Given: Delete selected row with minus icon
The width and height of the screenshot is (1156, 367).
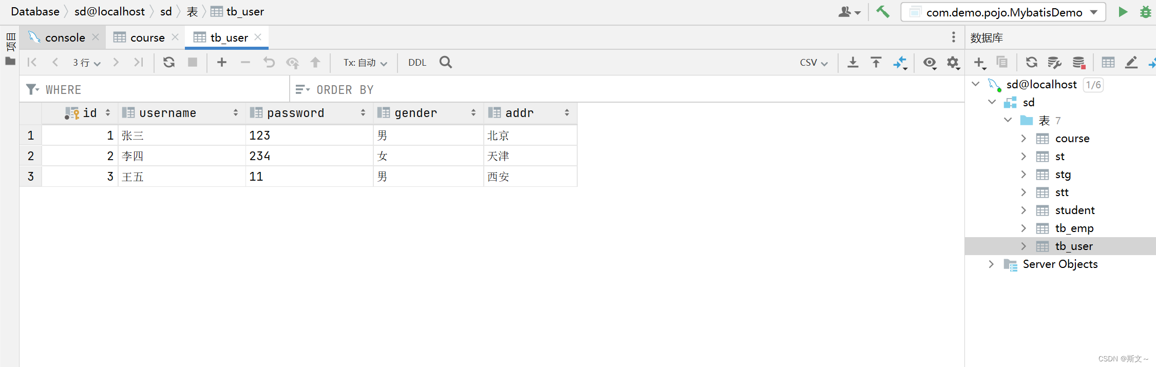Looking at the screenshot, I should pyautogui.click(x=245, y=62).
